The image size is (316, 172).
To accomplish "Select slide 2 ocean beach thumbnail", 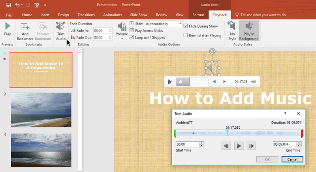I will [41, 110].
